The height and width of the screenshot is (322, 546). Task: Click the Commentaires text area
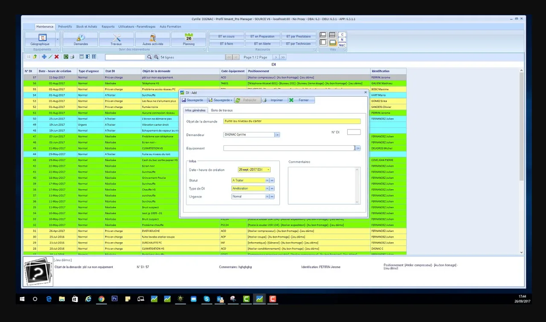click(x=324, y=185)
